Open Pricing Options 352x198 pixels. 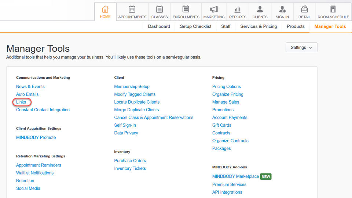pyautogui.click(x=227, y=86)
